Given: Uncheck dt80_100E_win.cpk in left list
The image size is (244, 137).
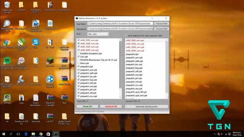Looking at the screenshot, I should [79, 40].
